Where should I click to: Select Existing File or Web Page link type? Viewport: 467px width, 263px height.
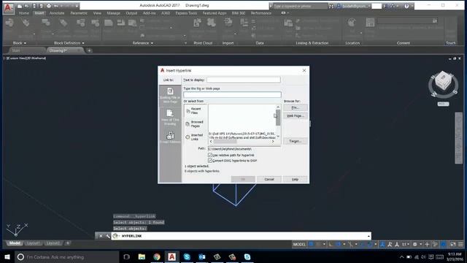[x=170, y=95]
